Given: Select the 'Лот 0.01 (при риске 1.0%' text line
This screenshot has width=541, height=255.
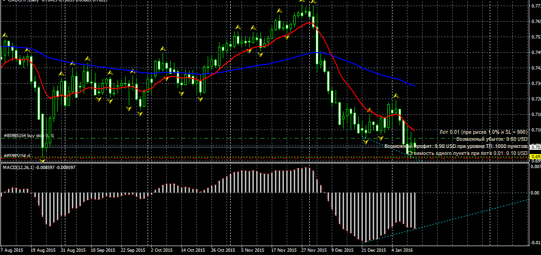Looking at the screenshot, I should pos(484,132).
